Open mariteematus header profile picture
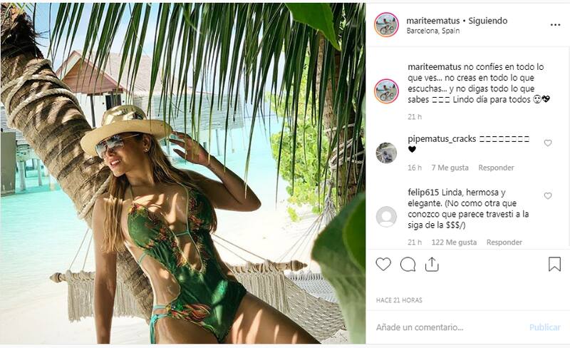570x348 pixels. click(386, 25)
